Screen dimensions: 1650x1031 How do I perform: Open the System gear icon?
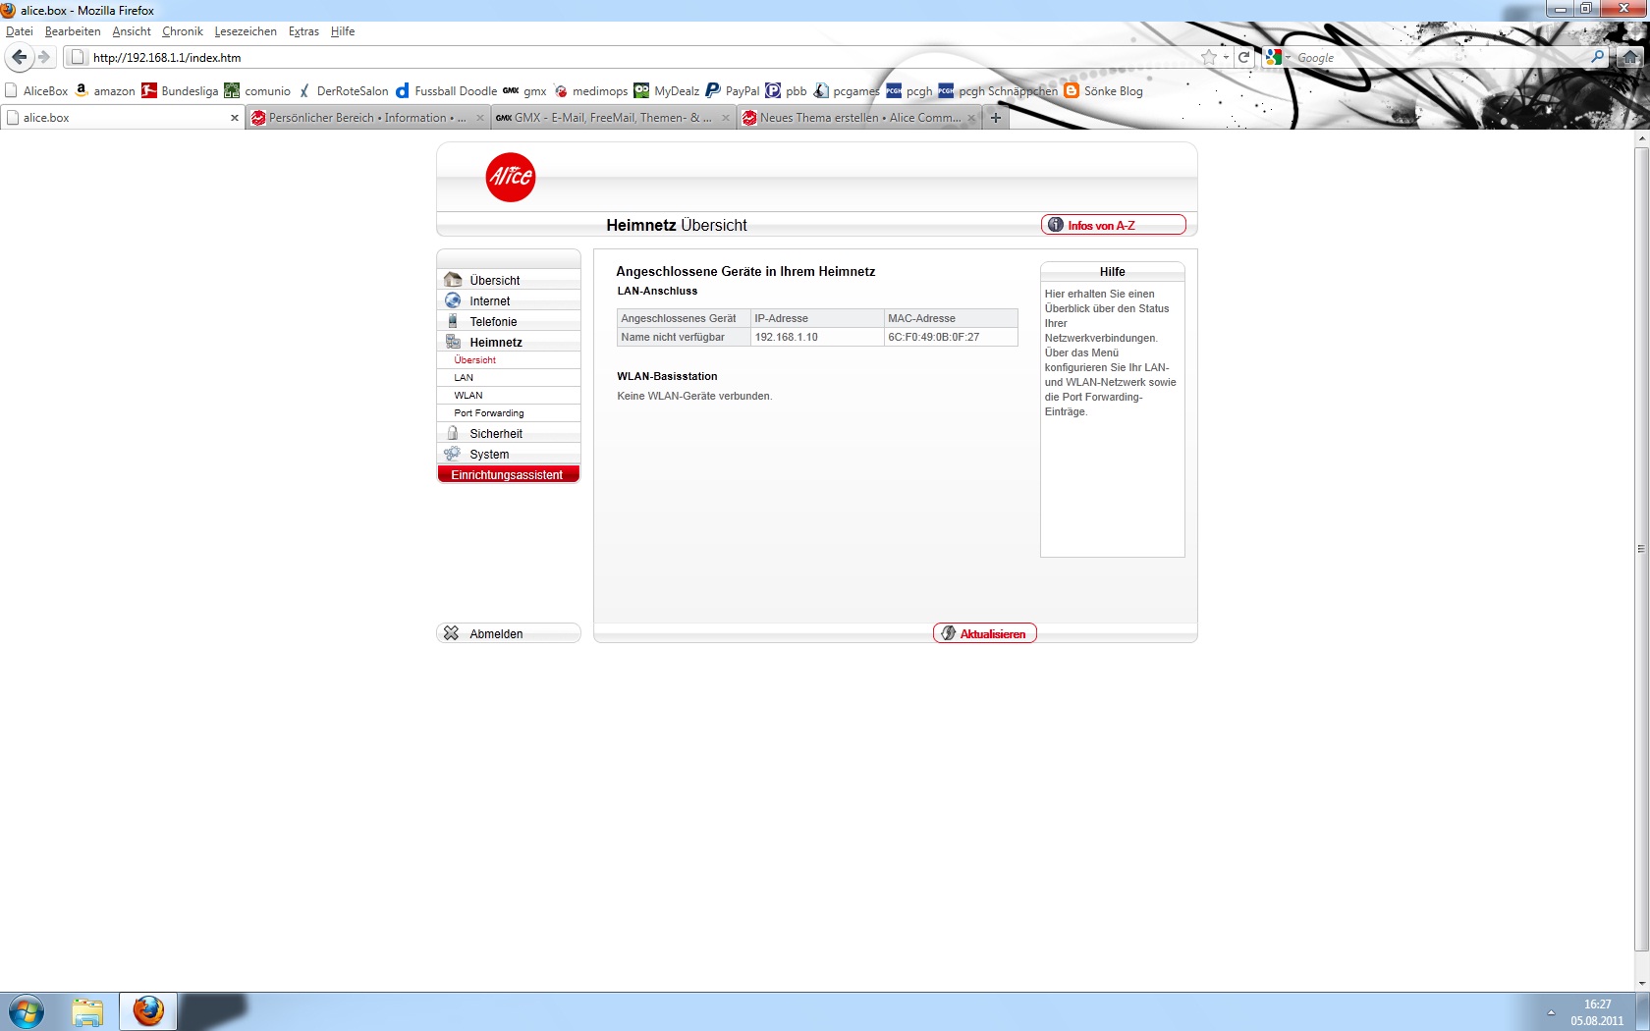453,454
